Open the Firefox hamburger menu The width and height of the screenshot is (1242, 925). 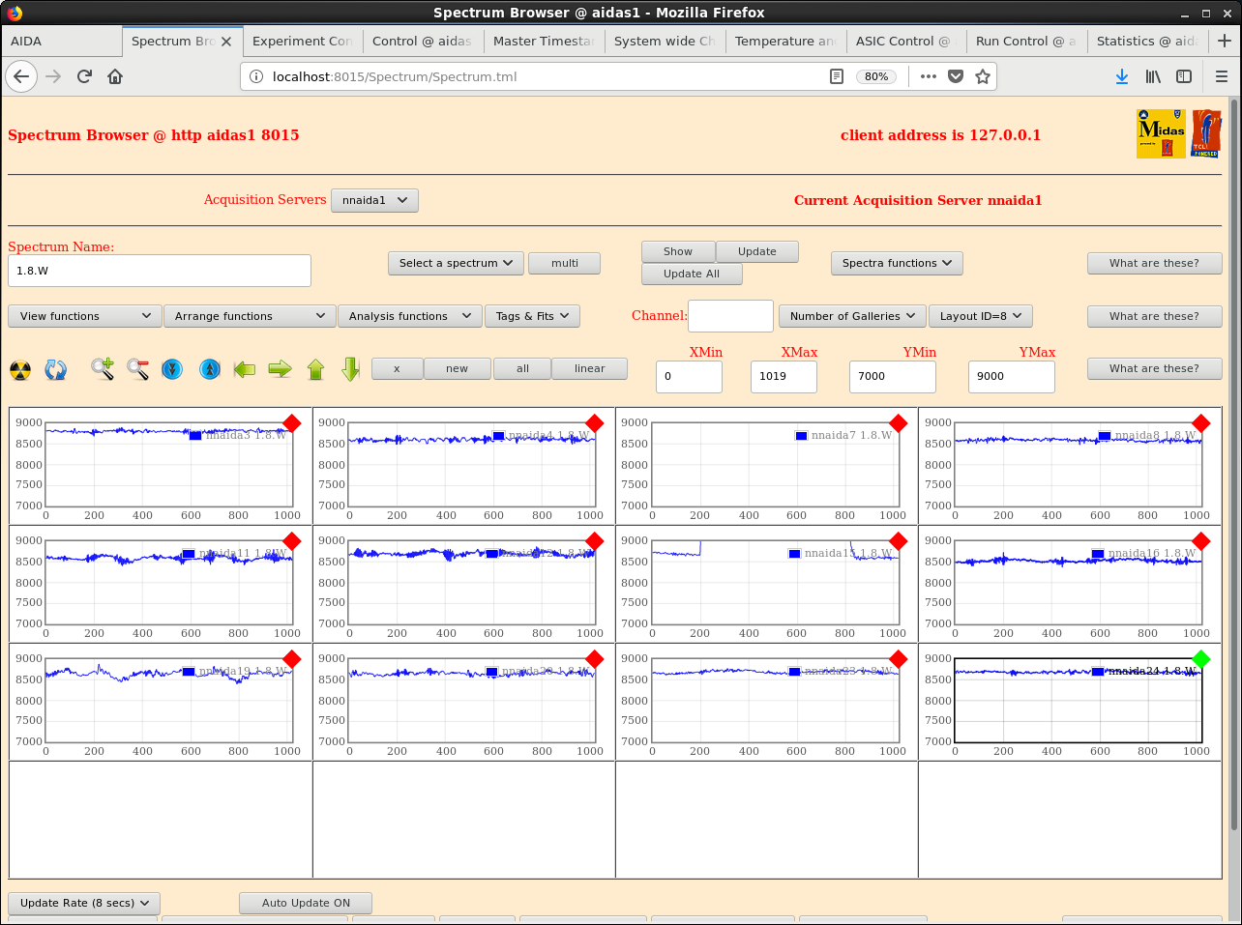click(x=1222, y=76)
